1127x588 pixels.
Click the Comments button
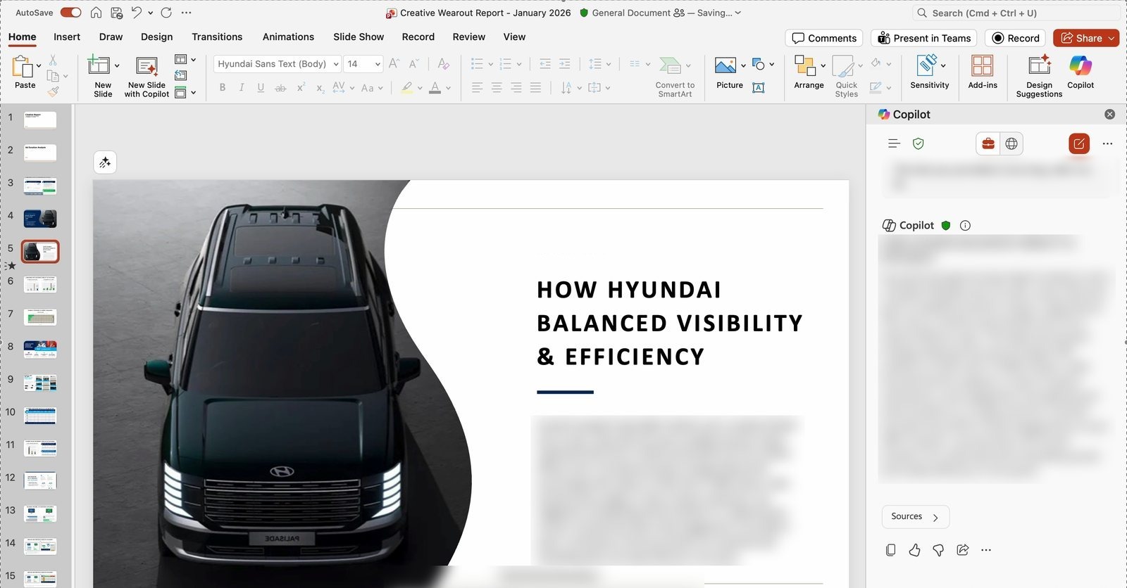[x=824, y=38]
